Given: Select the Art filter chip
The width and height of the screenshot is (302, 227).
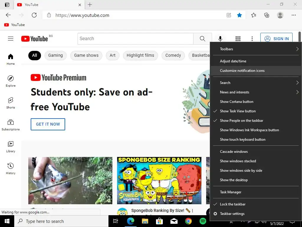Looking at the screenshot, I should tap(112, 55).
